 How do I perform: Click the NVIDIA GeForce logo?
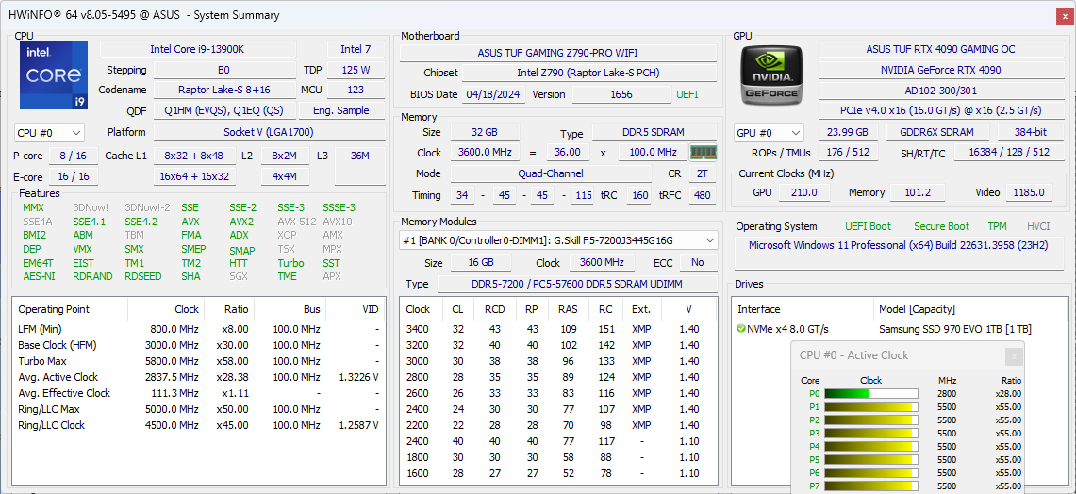point(772,75)
